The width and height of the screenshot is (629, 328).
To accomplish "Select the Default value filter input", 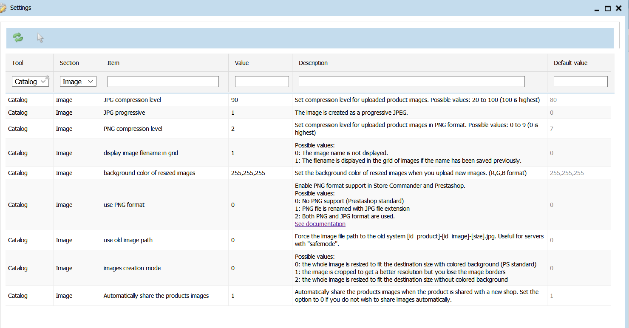I will tap(580, 82).
